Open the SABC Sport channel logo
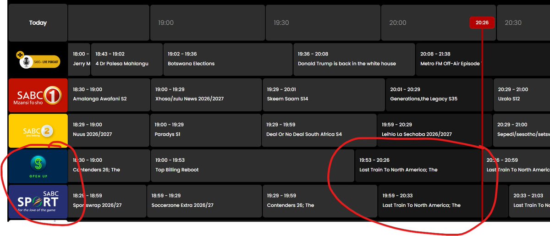The height and width of the screenshot is (236, 550). coord(38,202)
